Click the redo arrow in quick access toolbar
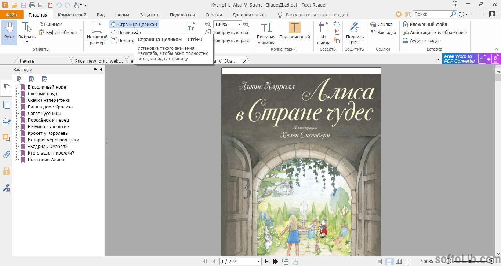 (68, 5)
